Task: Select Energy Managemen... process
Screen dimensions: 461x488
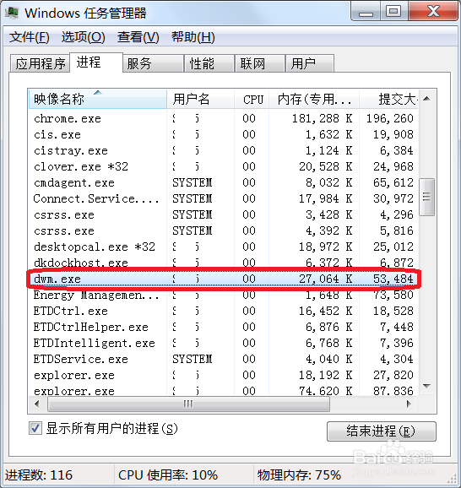Action: click(224, 295)
